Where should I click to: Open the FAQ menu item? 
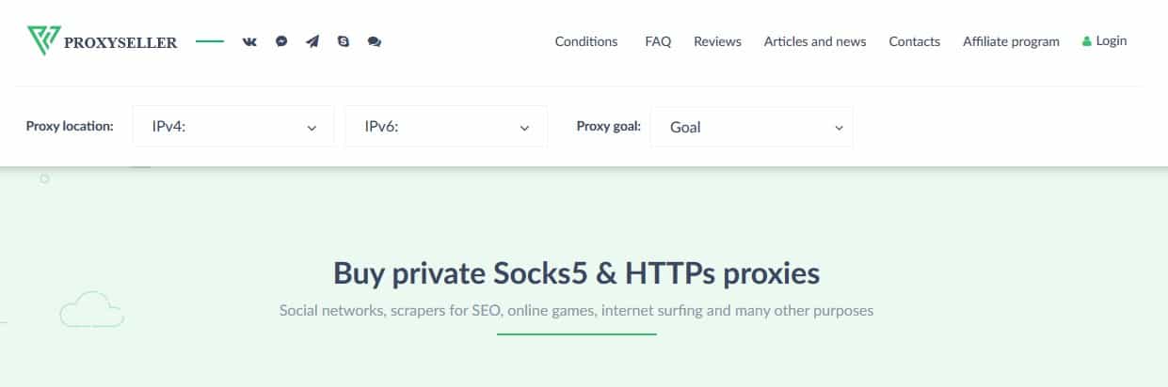[x=658, y=41]
